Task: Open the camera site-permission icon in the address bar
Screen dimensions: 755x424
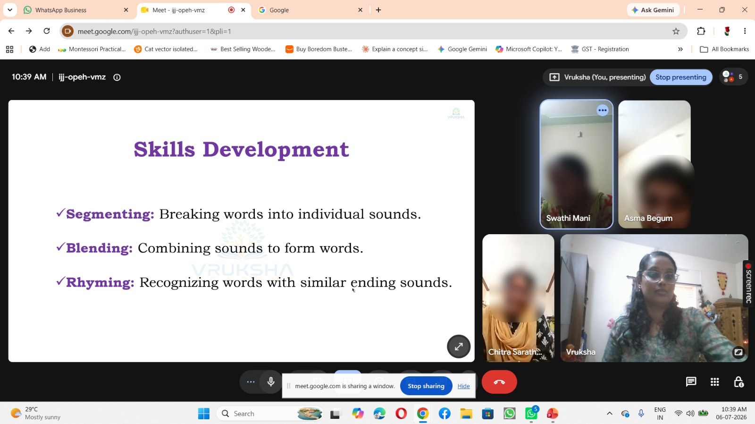Action: pos(68,31)
